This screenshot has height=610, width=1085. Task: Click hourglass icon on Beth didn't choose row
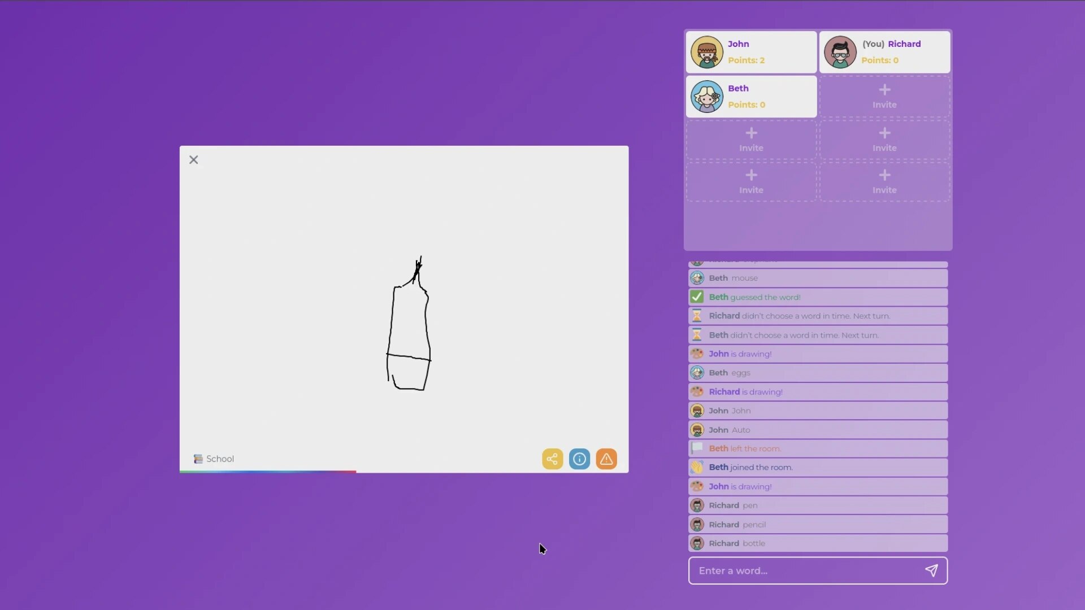(697, 335)
